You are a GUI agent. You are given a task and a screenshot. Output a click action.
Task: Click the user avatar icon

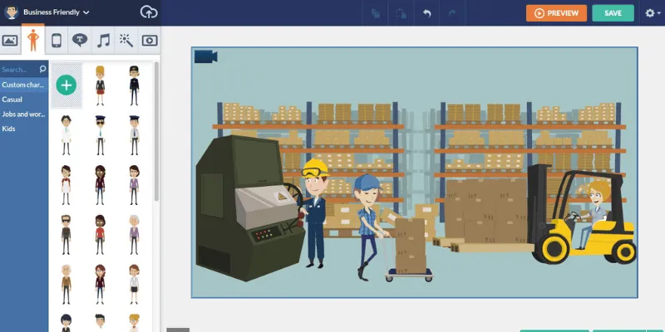click(12, 12)
